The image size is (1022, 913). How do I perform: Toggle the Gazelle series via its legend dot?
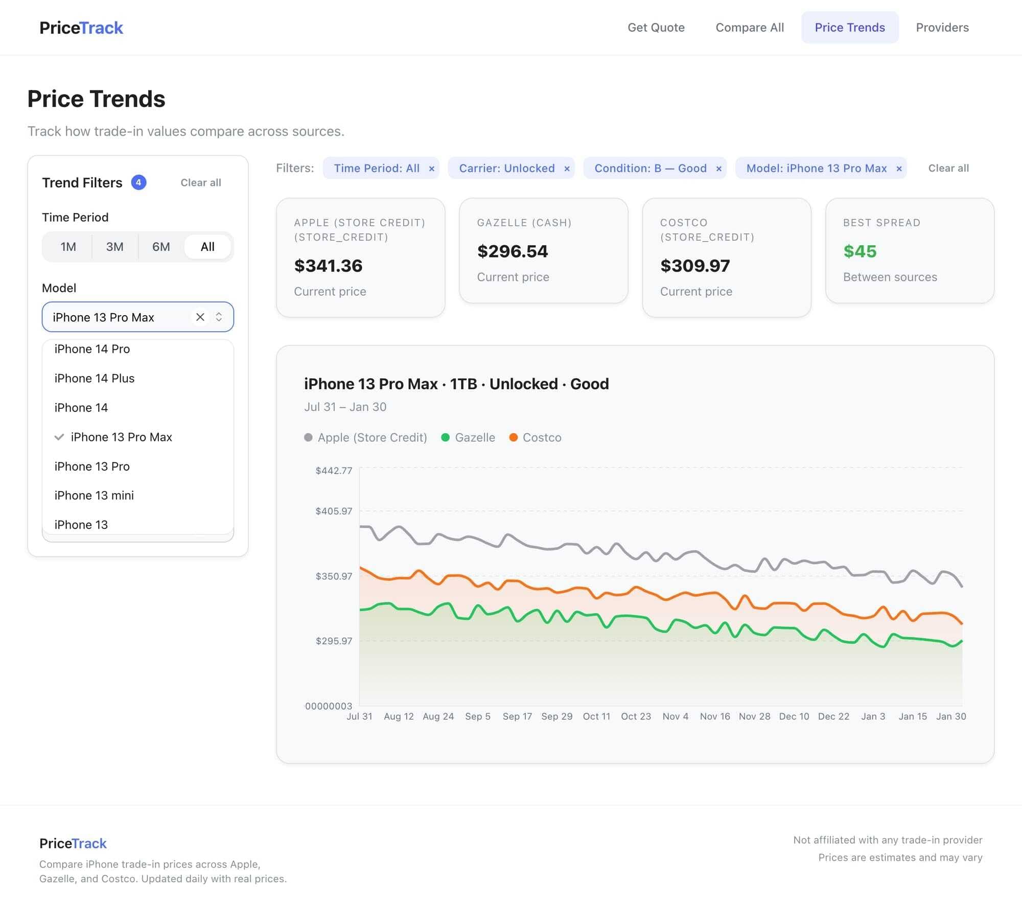[445, 437]
